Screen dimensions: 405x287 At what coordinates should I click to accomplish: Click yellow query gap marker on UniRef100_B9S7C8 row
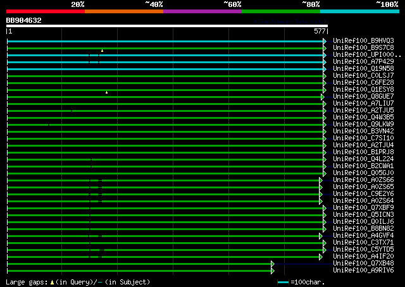coord(102,51)
